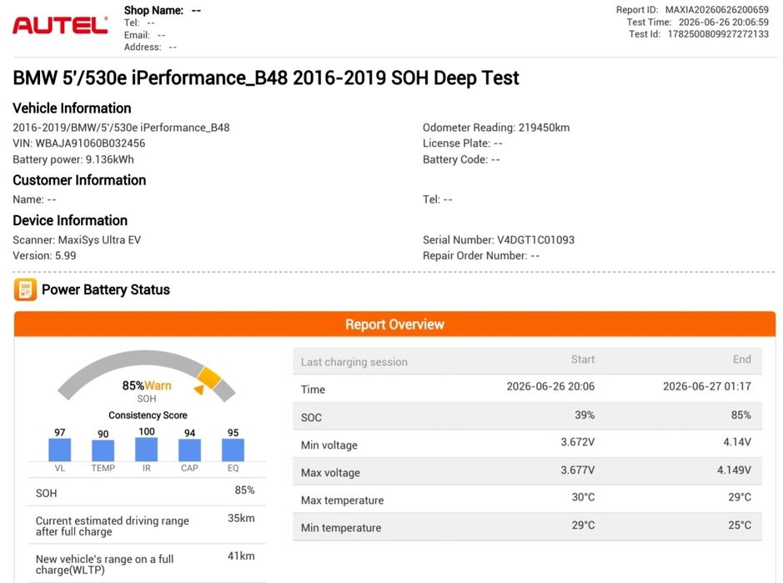
Task: Select VIN WBAJA91060B032456
Action: 79,143
